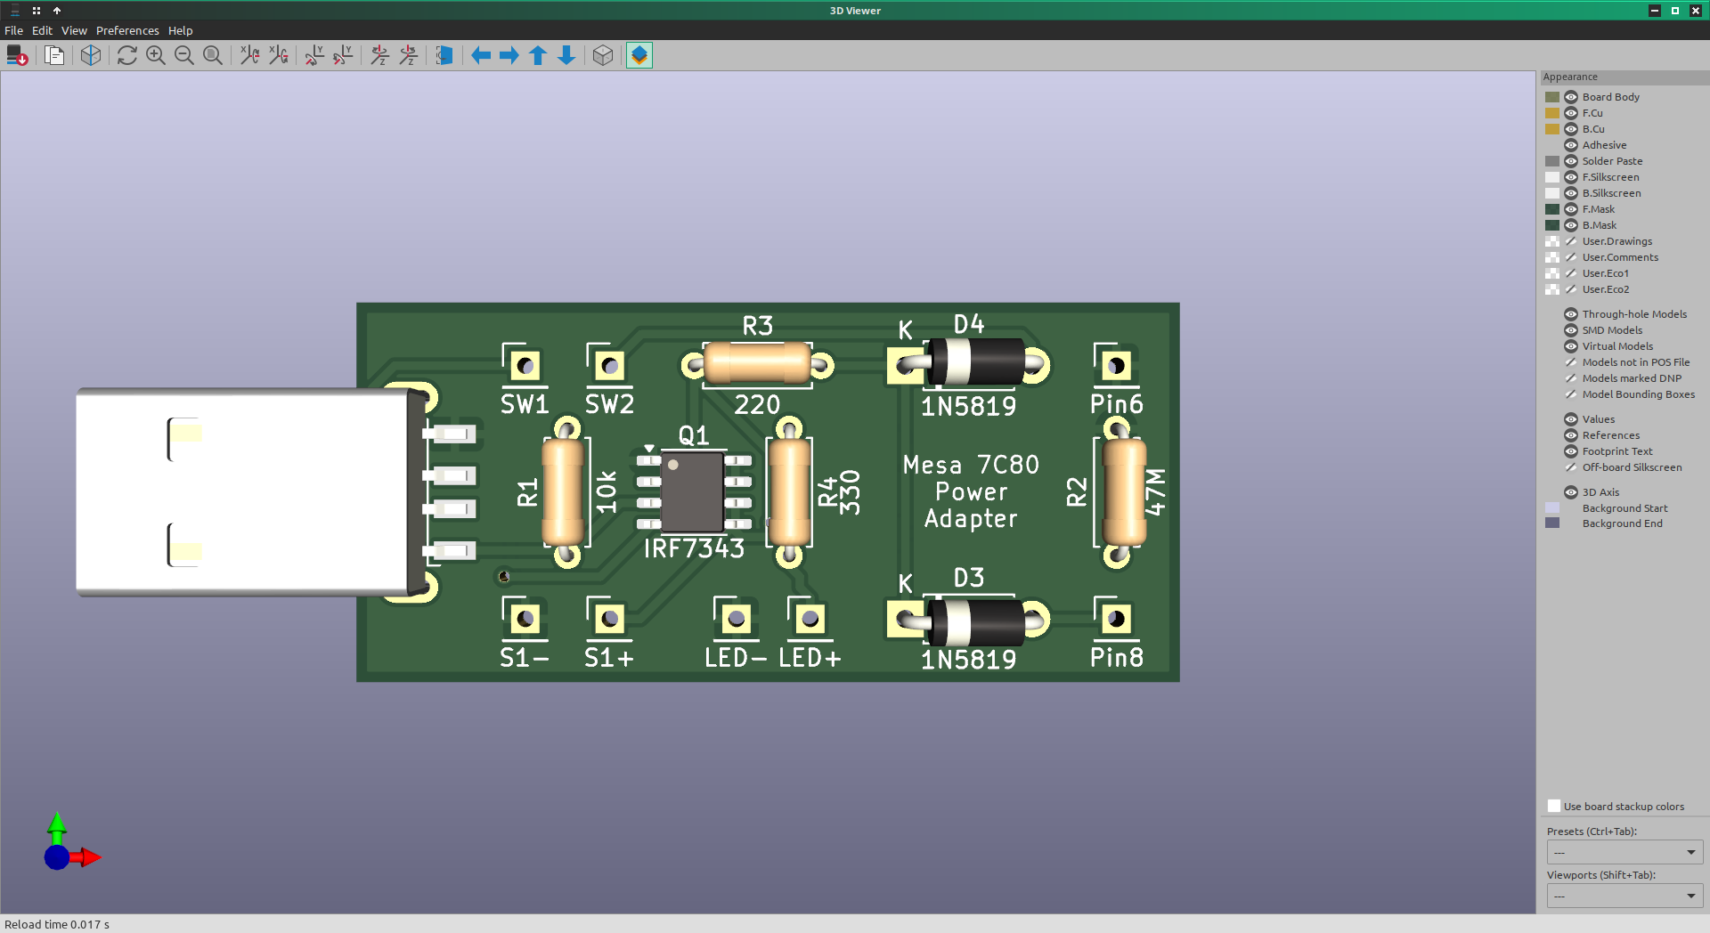Show the User.Comments layer

(x=1571, y=257)
